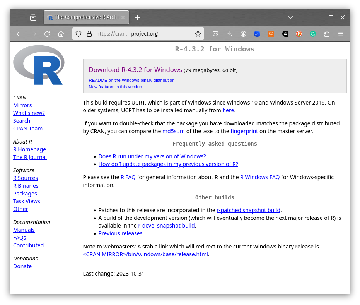Click the DuckDuckGo extension icon
This screenshot has width=360, height=305.
299,34
